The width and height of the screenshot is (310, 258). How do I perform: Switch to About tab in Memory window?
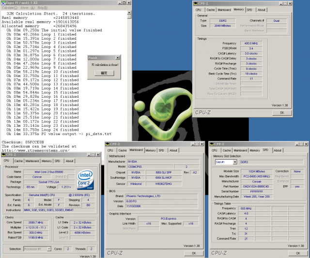click(262, 10)
